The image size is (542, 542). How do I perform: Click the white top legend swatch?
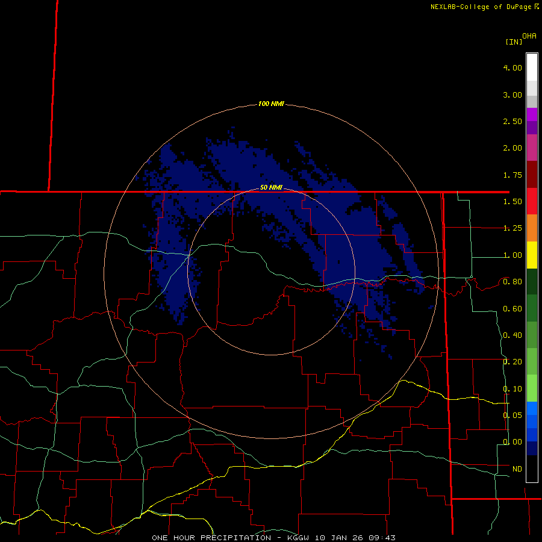pos(532,67)
